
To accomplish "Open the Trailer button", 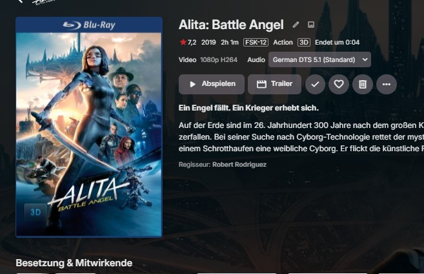I will pos(274,84).
